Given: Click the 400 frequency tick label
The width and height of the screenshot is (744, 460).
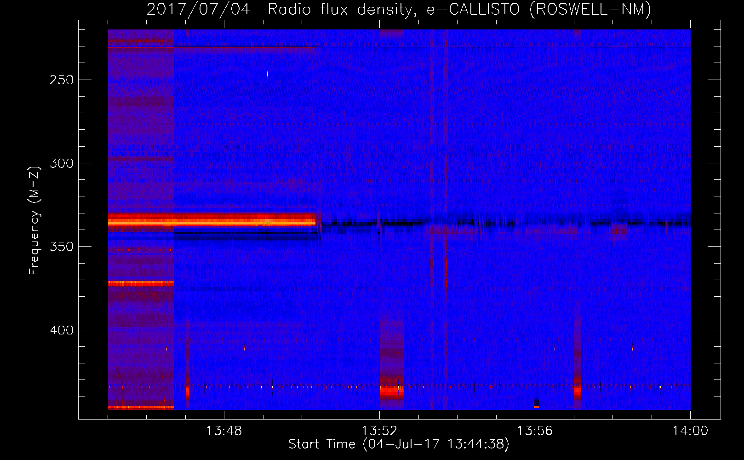Looking at the screenshot, I should point(62,330).
